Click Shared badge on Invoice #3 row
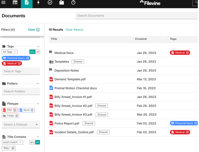The height and width of the screenshot is (152, 199). click(102, 115)
